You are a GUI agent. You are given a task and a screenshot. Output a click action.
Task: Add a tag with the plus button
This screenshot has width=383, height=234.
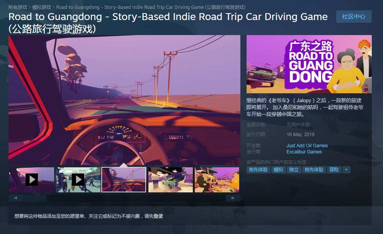346,170
